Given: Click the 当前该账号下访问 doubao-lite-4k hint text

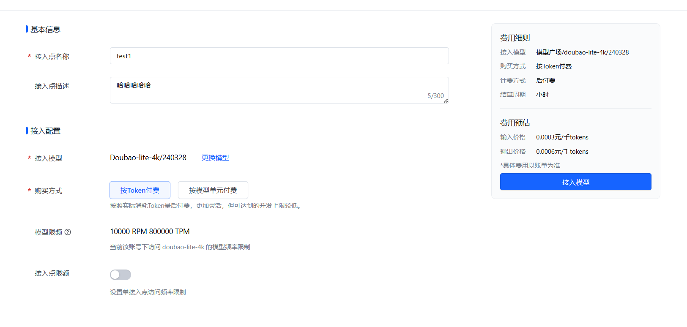Looking at the screenshot, I should coord(180,247).
